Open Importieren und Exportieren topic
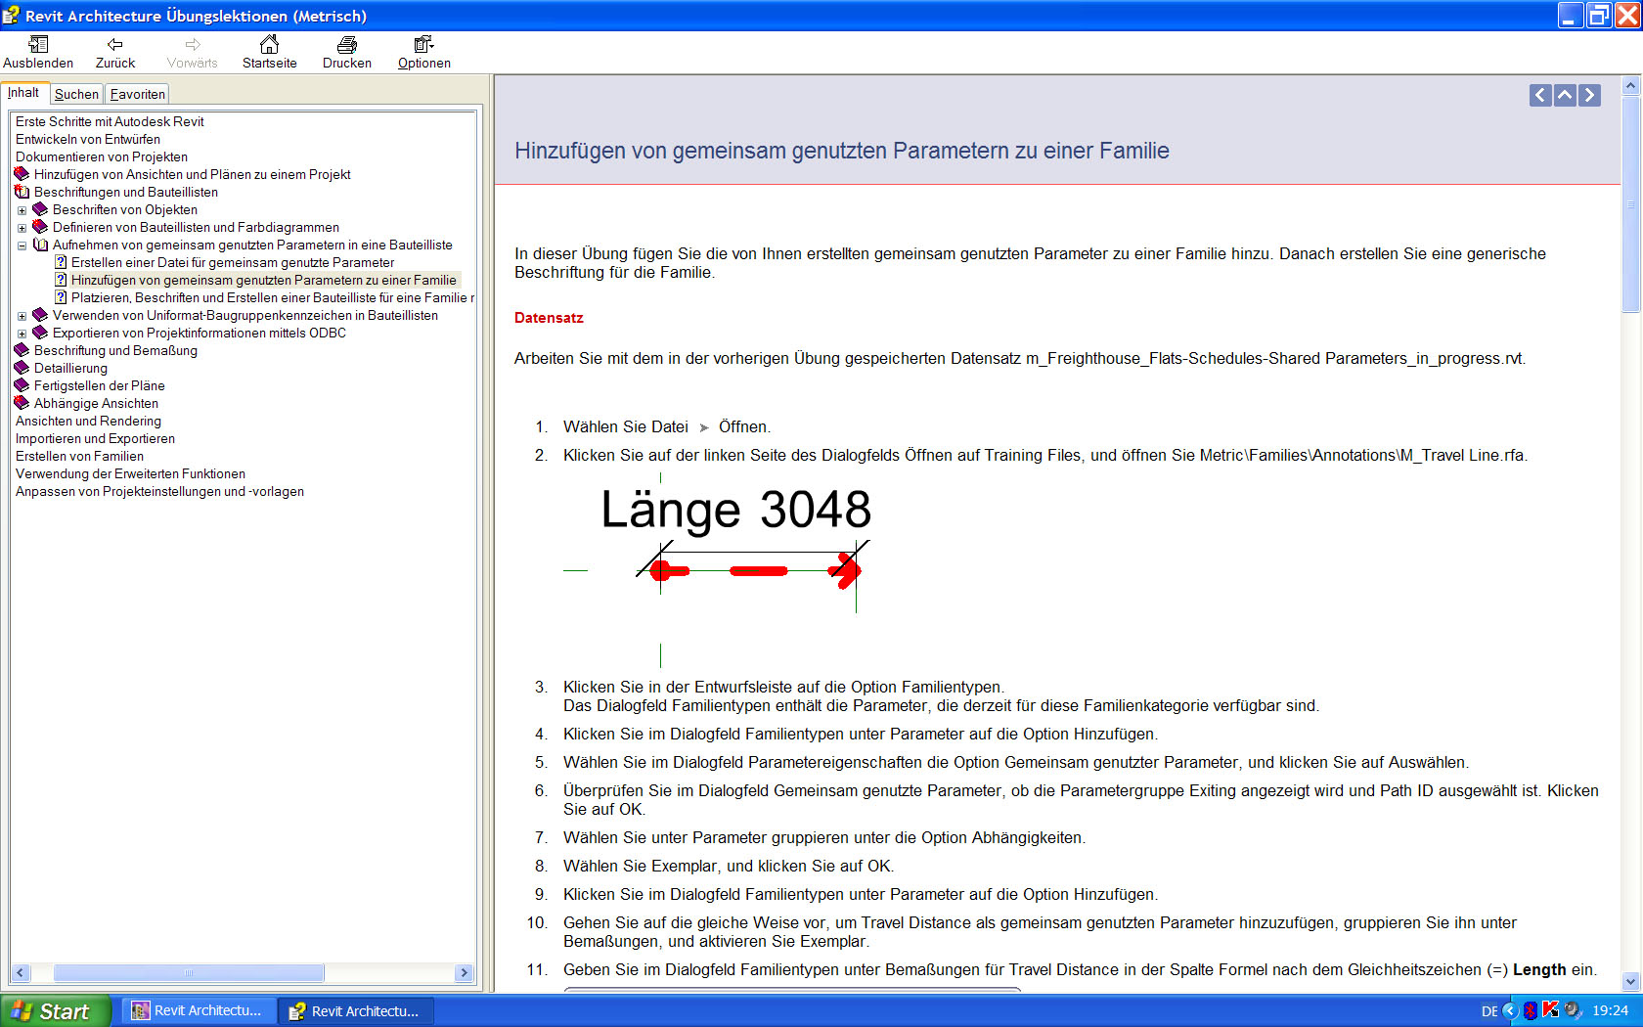The image size is (1643, 1027). pyautogui.click(x=95, y=438)
